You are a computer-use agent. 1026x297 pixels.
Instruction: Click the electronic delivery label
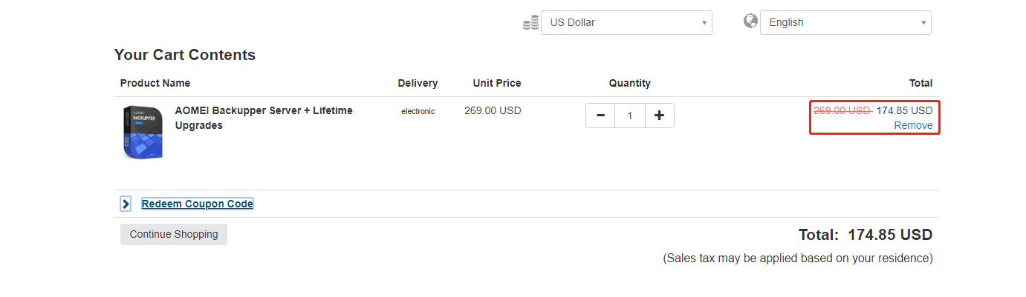click(418, 111)
